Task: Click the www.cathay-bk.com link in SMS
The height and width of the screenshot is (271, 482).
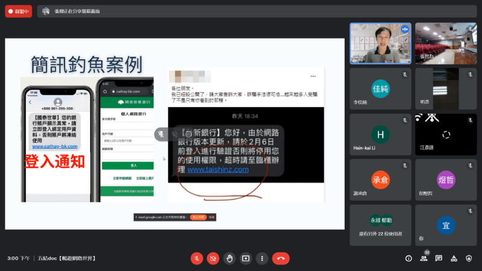Action: point(55,146)
